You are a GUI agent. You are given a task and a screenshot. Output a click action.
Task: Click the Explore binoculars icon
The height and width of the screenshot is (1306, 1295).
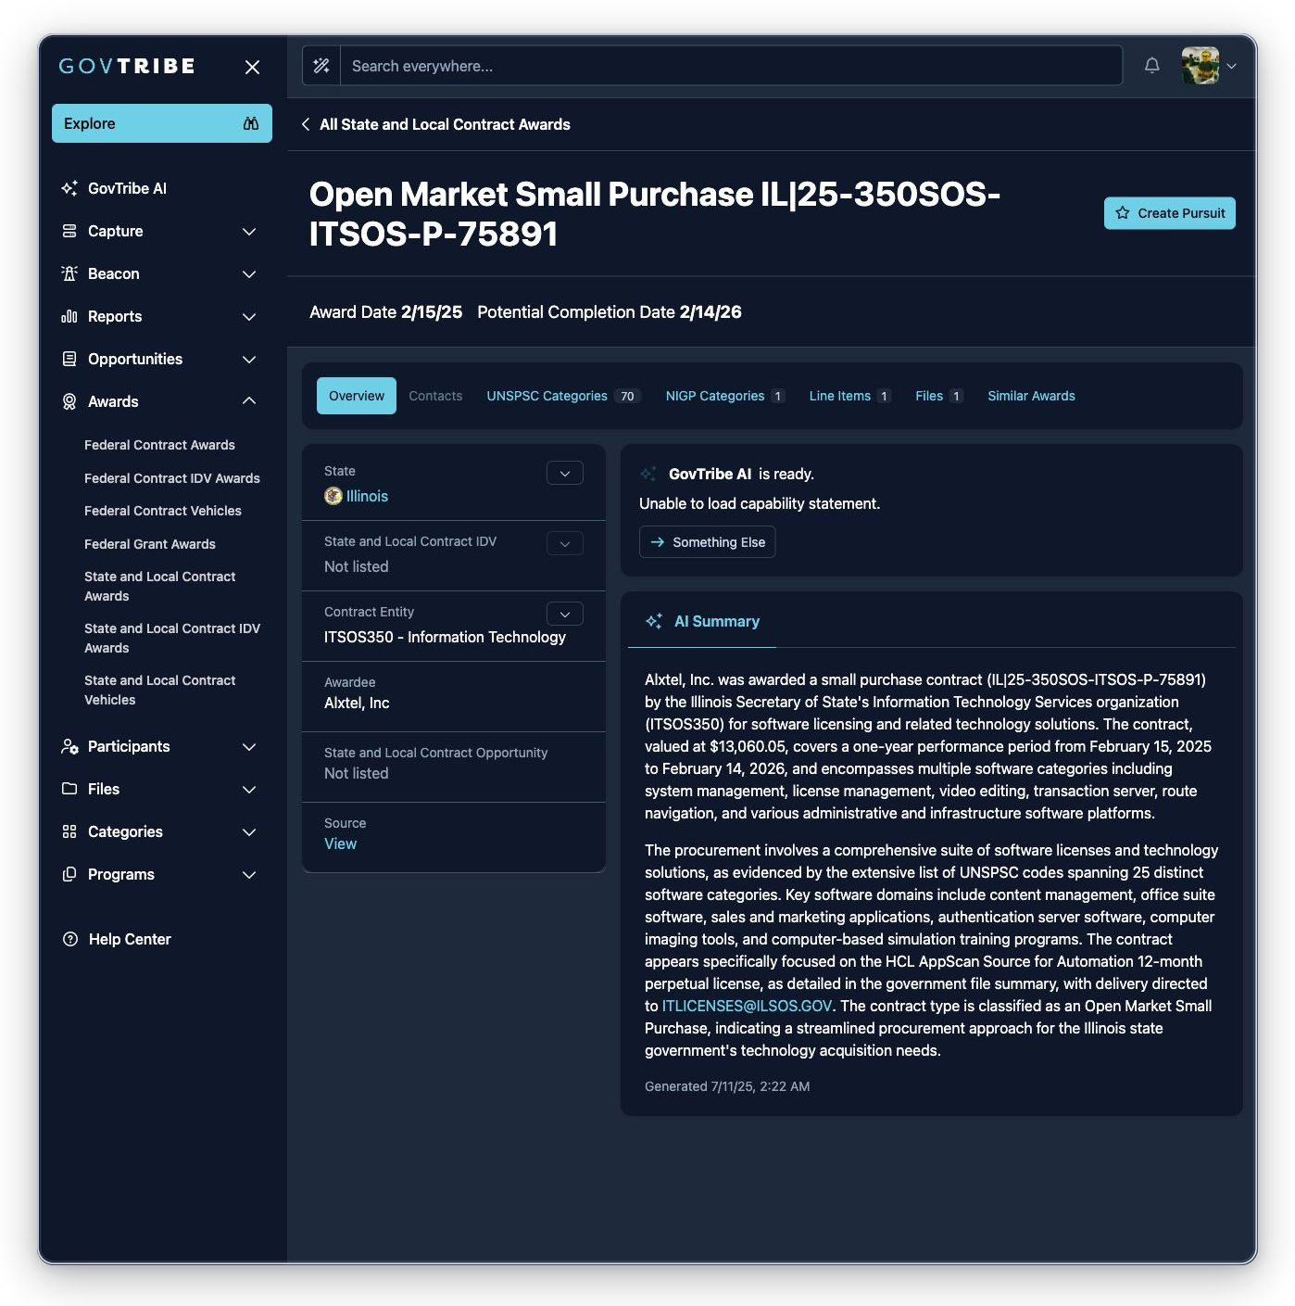251,123
